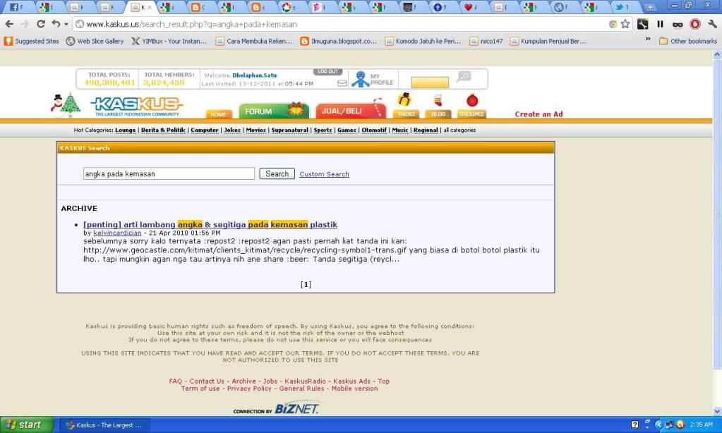Screen dimensions: 722x433
Task: Open the private messages envelope icon
Action: pos(342,83)
